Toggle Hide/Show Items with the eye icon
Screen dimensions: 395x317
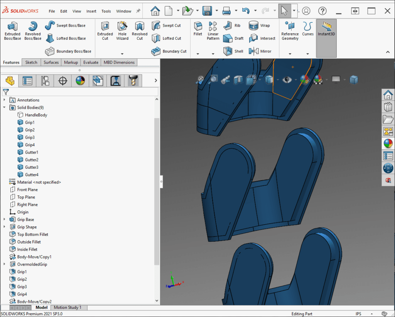point(287,80)
